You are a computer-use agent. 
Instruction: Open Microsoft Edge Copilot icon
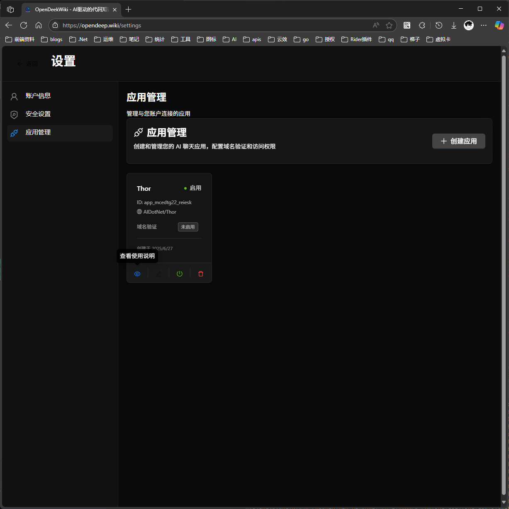[499, 25]
